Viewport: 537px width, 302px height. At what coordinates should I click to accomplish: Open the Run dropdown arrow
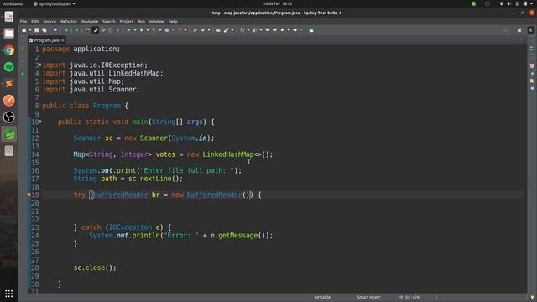148,30
